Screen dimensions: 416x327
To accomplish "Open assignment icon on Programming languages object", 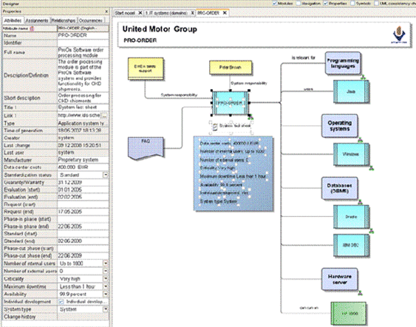I will (363, 77).
